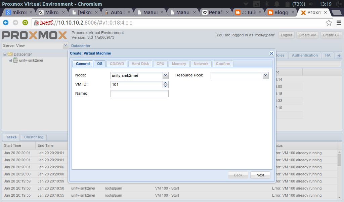The width and height of the screenshot is (344, 202).
Task: Close the Create Virtual Machine dialog
Action: (271, 54)
